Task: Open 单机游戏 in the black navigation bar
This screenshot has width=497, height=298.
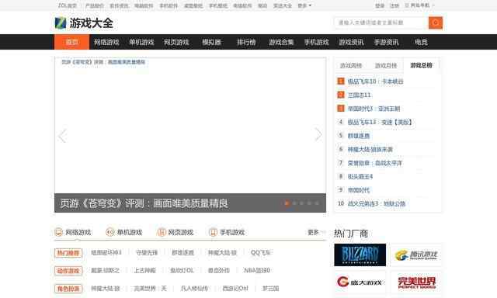Action: coord(141,42)
